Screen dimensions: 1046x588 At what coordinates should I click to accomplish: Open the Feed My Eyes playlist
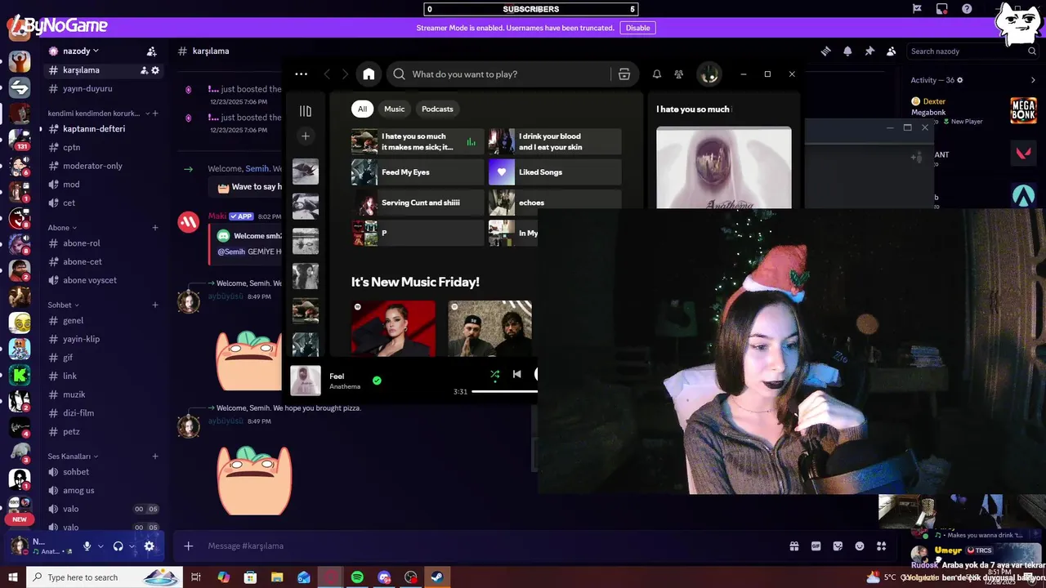pyautogui.click(x=418, y=172)
